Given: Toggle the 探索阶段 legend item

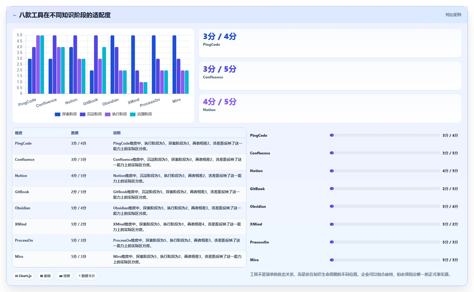Looking at the screenshot, I should pos(66,114).
